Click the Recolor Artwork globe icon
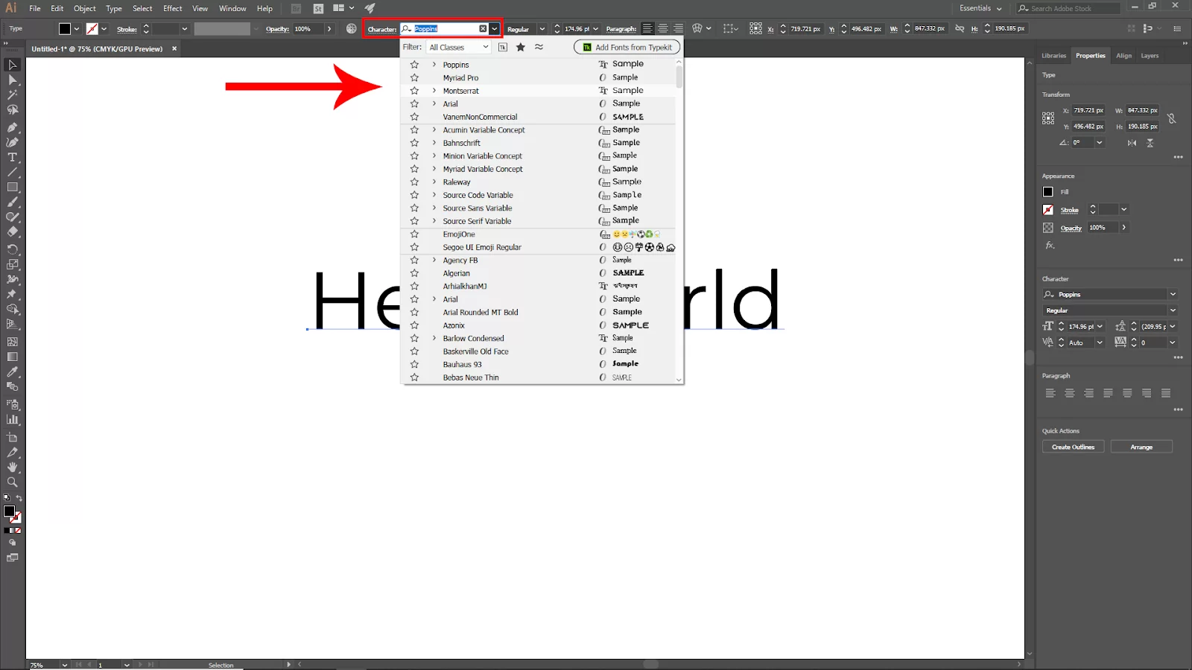The width and height of the screenshot is (1192, 670). [x=352, y=28]
